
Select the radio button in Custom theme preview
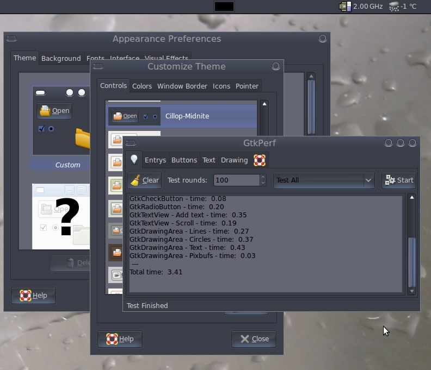click(51, 129)
